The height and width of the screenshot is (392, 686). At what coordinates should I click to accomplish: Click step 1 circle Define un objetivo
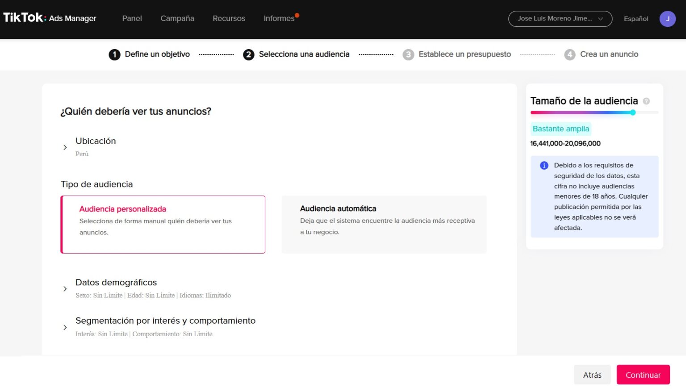(x=114, y=54)
